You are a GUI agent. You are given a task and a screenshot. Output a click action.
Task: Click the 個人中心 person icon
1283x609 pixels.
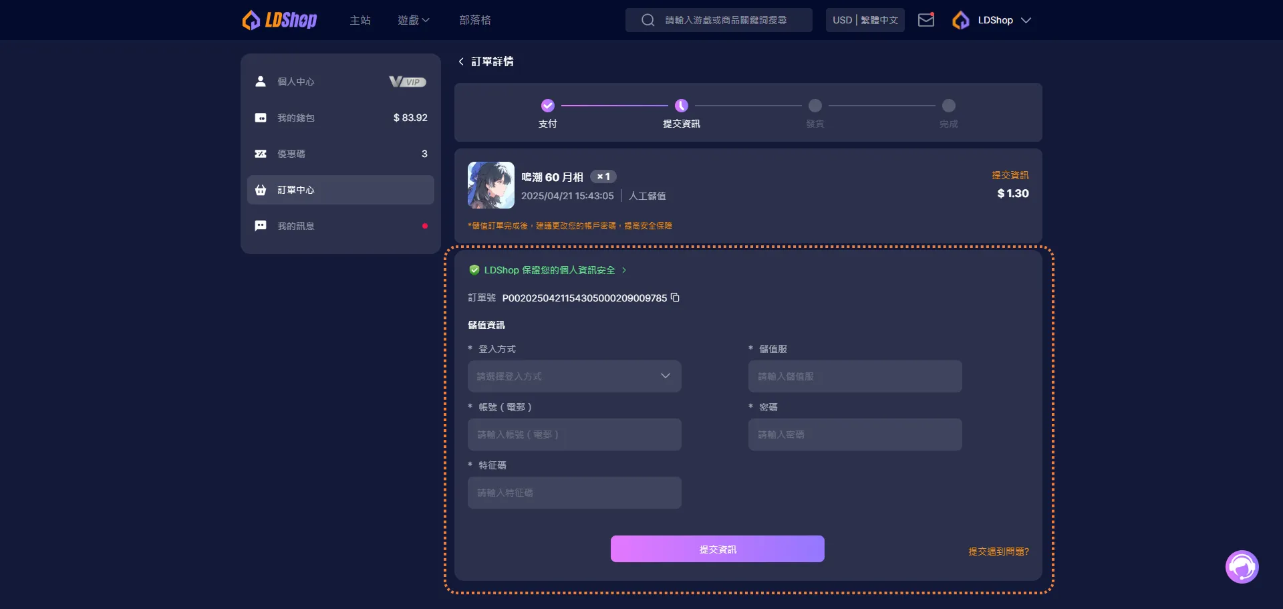point(261,82)
